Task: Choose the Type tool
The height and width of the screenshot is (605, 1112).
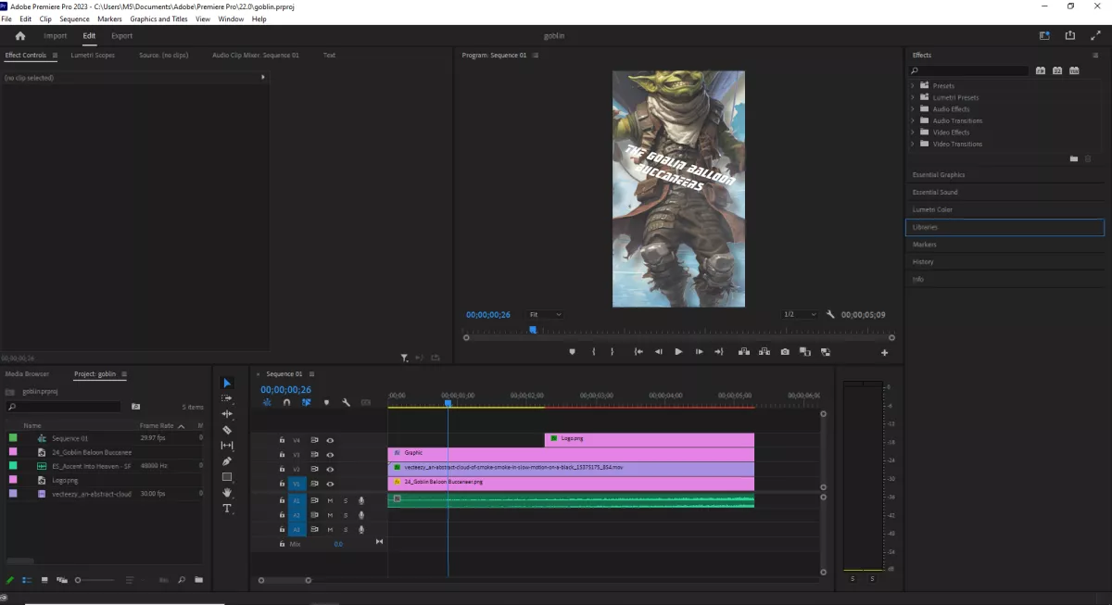Action: tap(227, 509)
